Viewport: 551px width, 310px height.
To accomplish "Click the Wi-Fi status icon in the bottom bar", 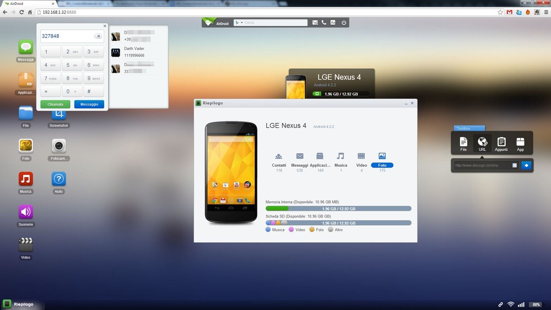I will (x=511, y=304).
